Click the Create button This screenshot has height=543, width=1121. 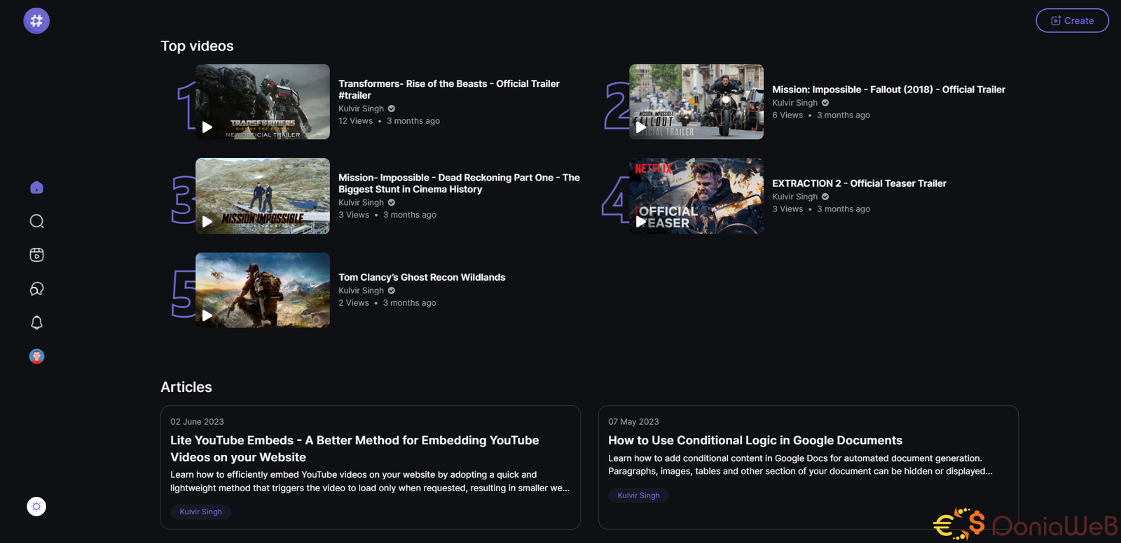pos(1072,21)
